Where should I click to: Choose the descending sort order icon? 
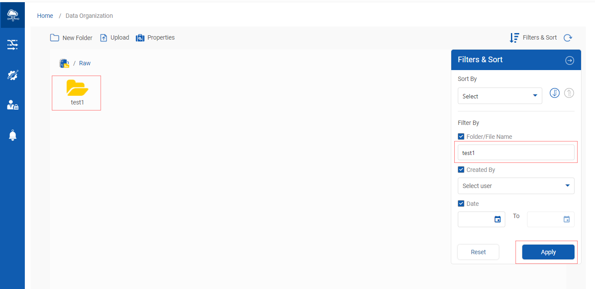pyautogui.click(x=554, y=93)
